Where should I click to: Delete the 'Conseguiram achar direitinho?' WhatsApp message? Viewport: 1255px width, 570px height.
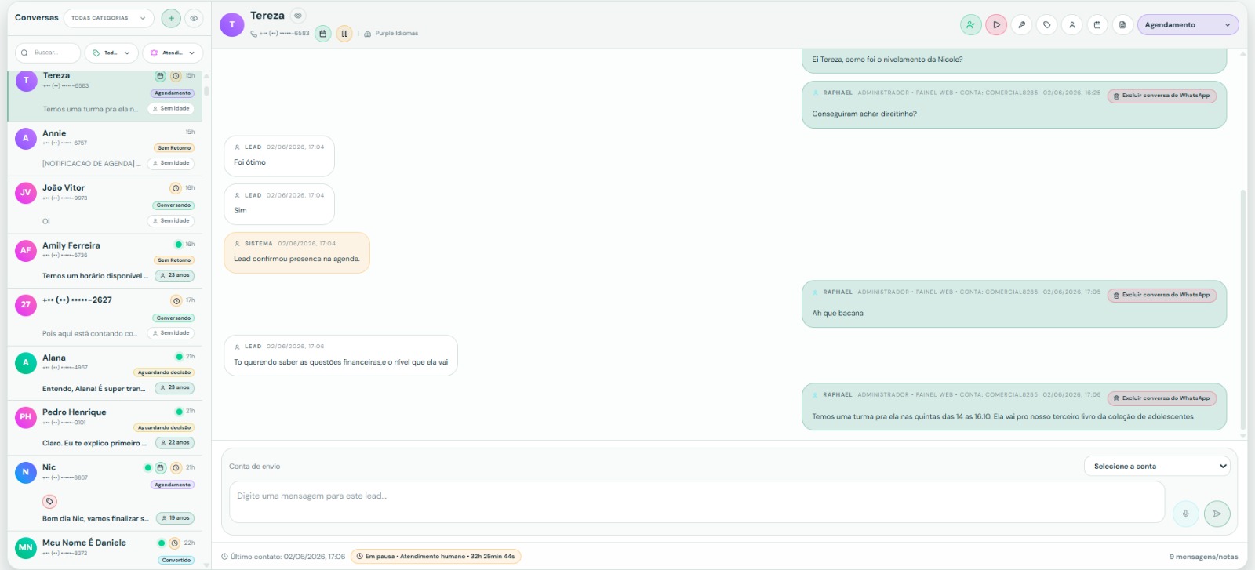(1162, 96)
